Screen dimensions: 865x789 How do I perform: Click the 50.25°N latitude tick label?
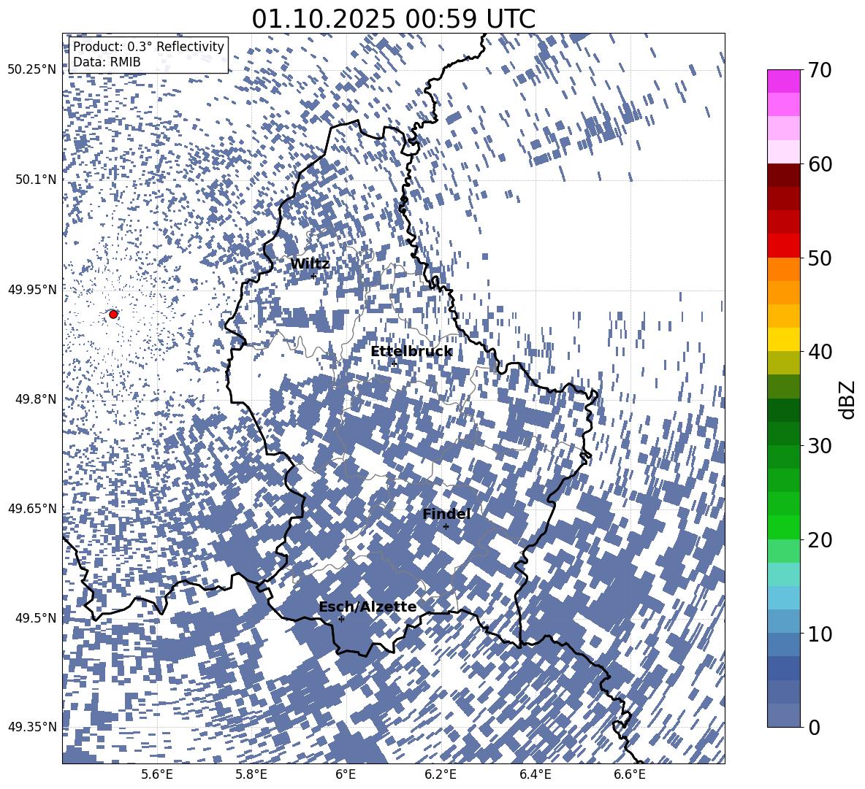(32, 70)
